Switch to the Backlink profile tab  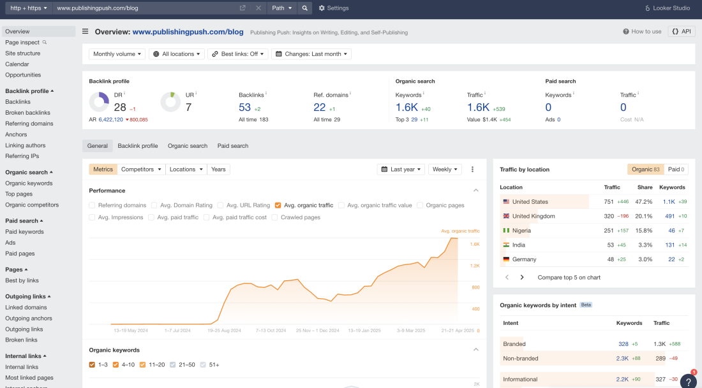137,146
